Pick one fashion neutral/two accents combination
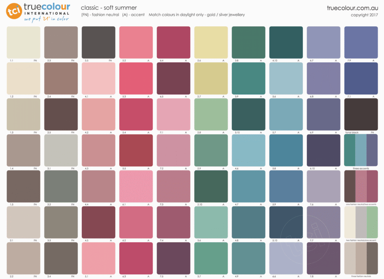The width and height of the screenshot is (384, 279). [x=361, y=186]
